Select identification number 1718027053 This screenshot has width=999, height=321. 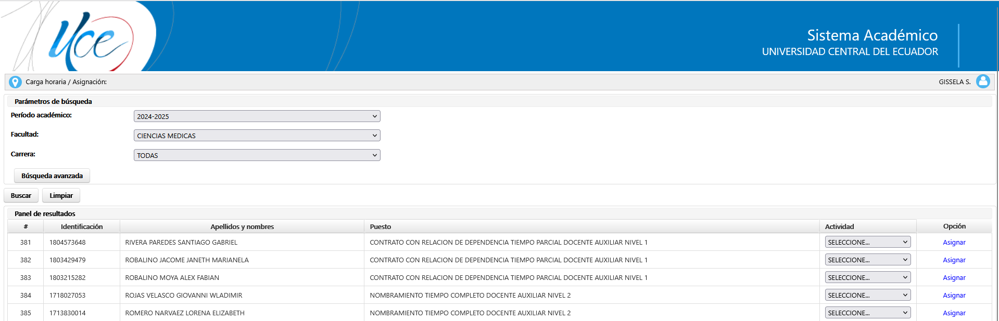pos(67,295)
